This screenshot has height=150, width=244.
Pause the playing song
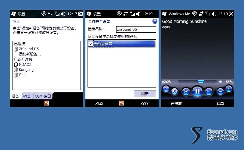(x=197, y=91)
